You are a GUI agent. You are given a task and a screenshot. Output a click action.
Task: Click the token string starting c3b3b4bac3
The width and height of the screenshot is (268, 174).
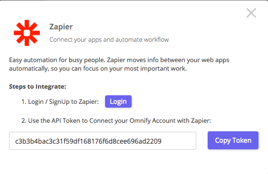(x=88, y=141)
